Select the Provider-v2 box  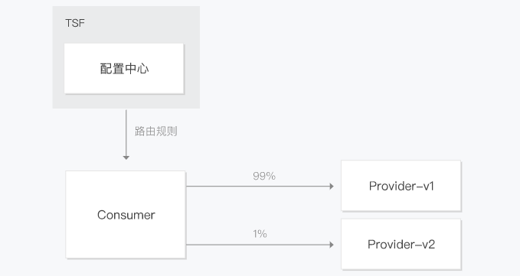[x=401, y=244]
